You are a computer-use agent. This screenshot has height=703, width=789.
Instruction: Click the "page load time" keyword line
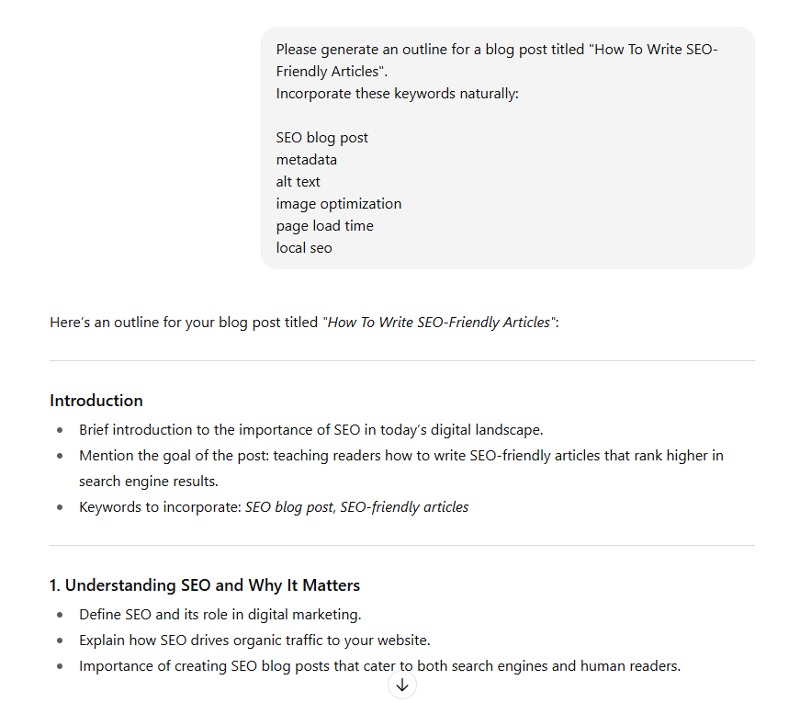(324, 226)
